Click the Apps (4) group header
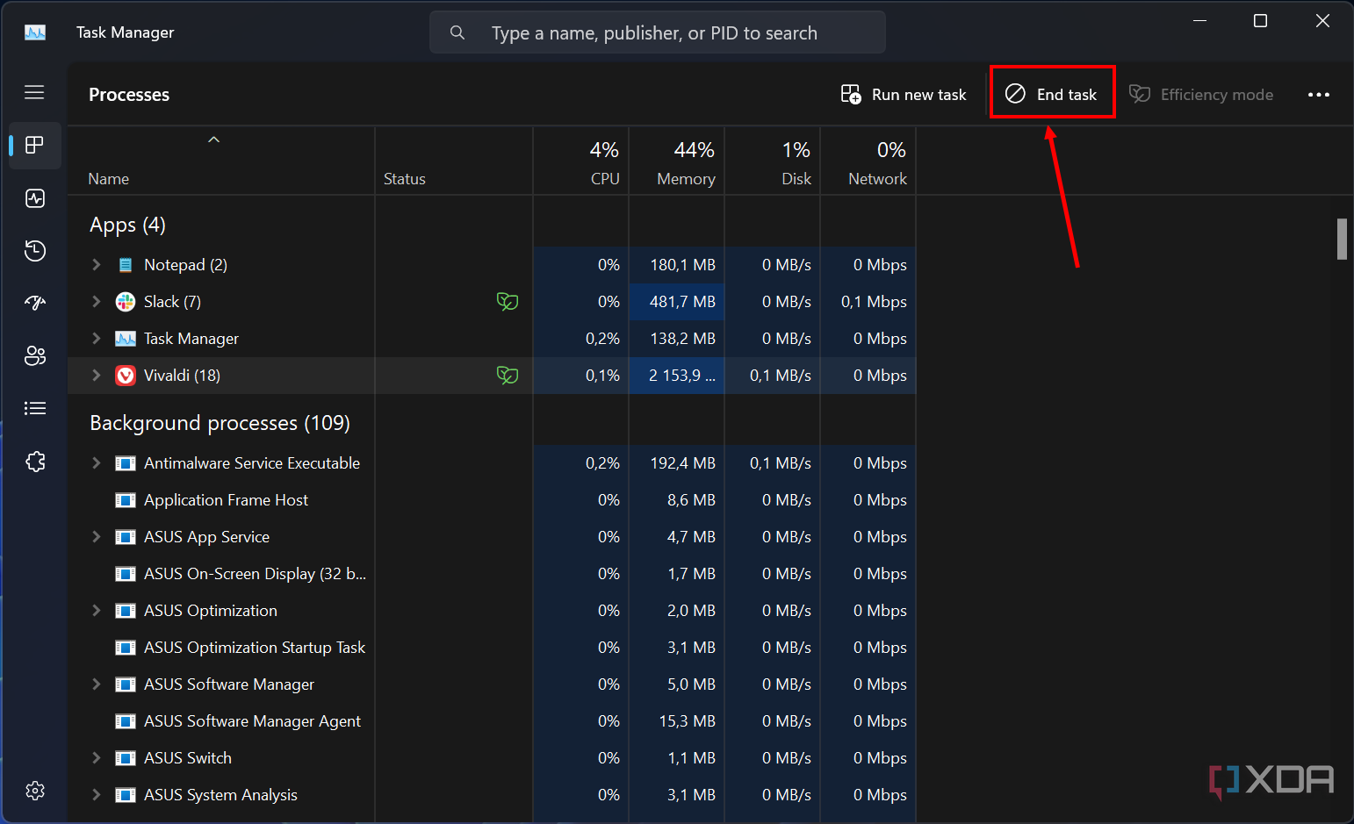This screenshot has width=1354, height=824. point(127,225)
